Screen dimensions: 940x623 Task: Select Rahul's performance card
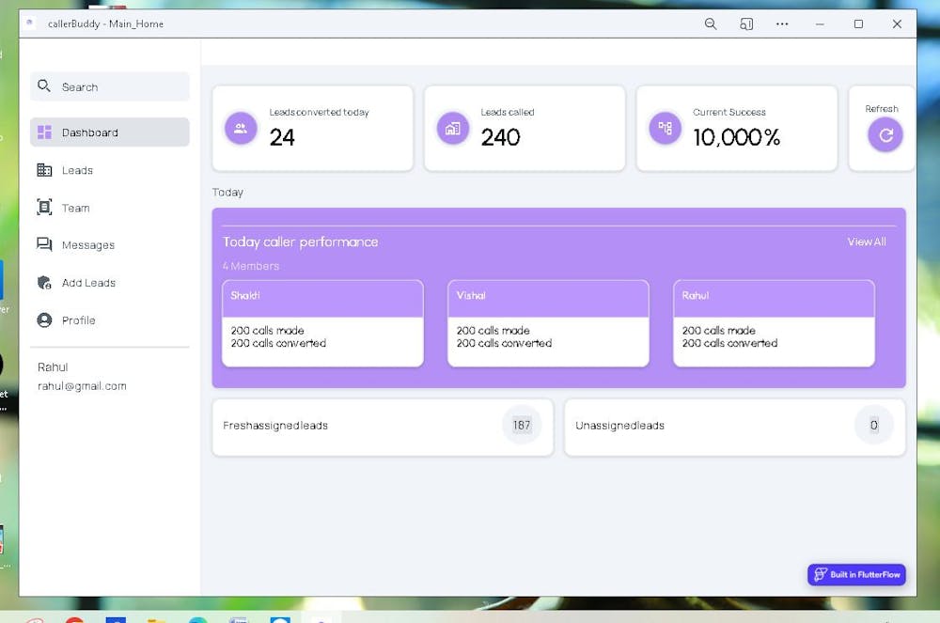tap(774, 323)
